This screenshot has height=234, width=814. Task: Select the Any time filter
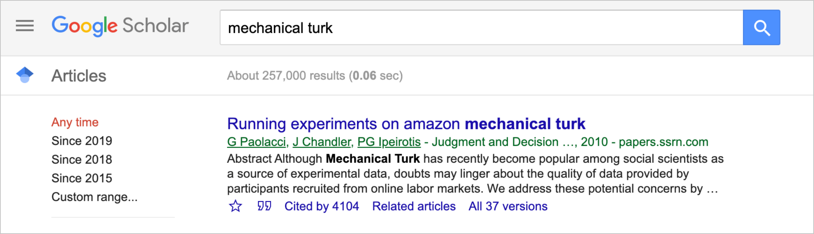[x=75, y=122]
